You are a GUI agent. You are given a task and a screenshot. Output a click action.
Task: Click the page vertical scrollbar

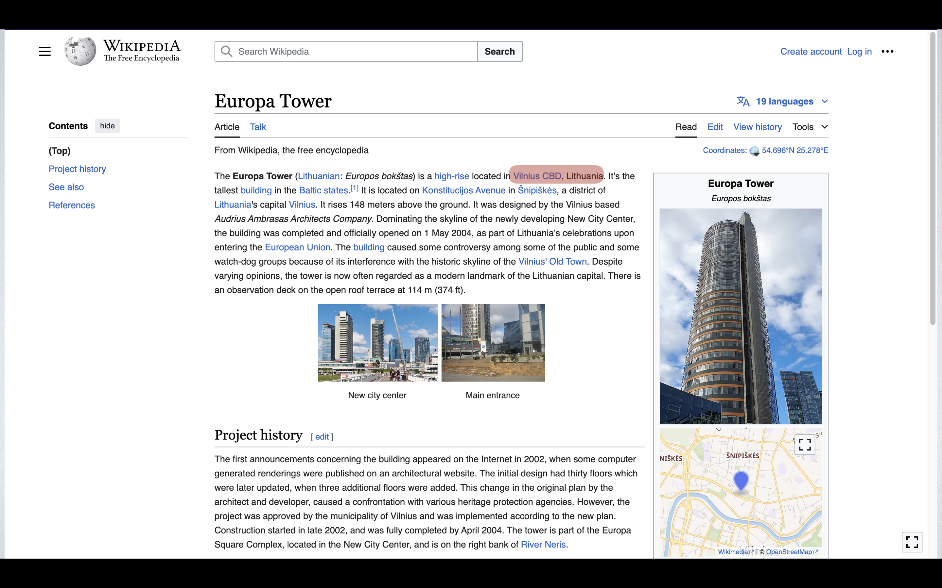(x=933, y=179)
